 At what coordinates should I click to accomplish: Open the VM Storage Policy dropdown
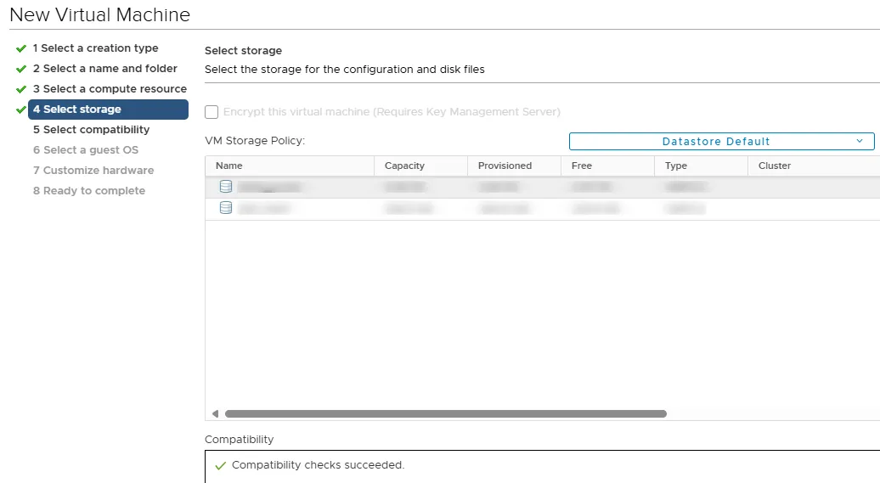point(720,142)
